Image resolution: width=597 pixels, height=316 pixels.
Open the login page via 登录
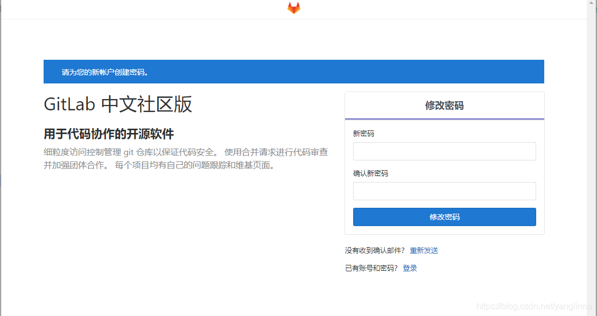(x=409, y=268)
